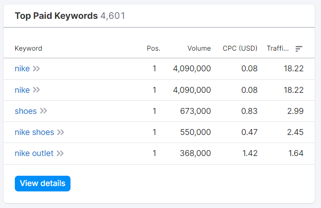
Task: Click the 4,601 keyword count
Action: [113, 16]
